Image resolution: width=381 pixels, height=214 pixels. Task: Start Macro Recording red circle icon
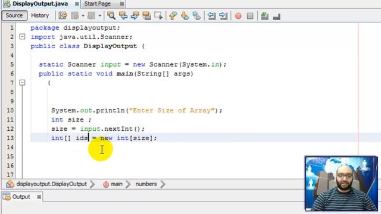(238, 16)
